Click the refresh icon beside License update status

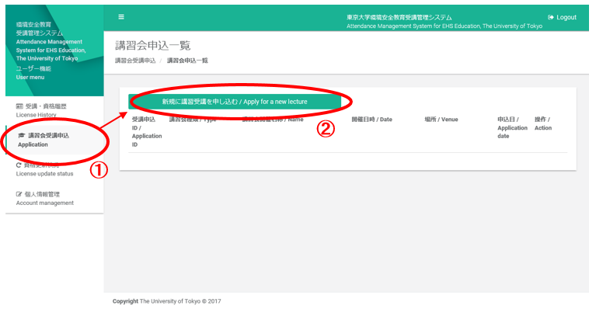tap(19, 165)
